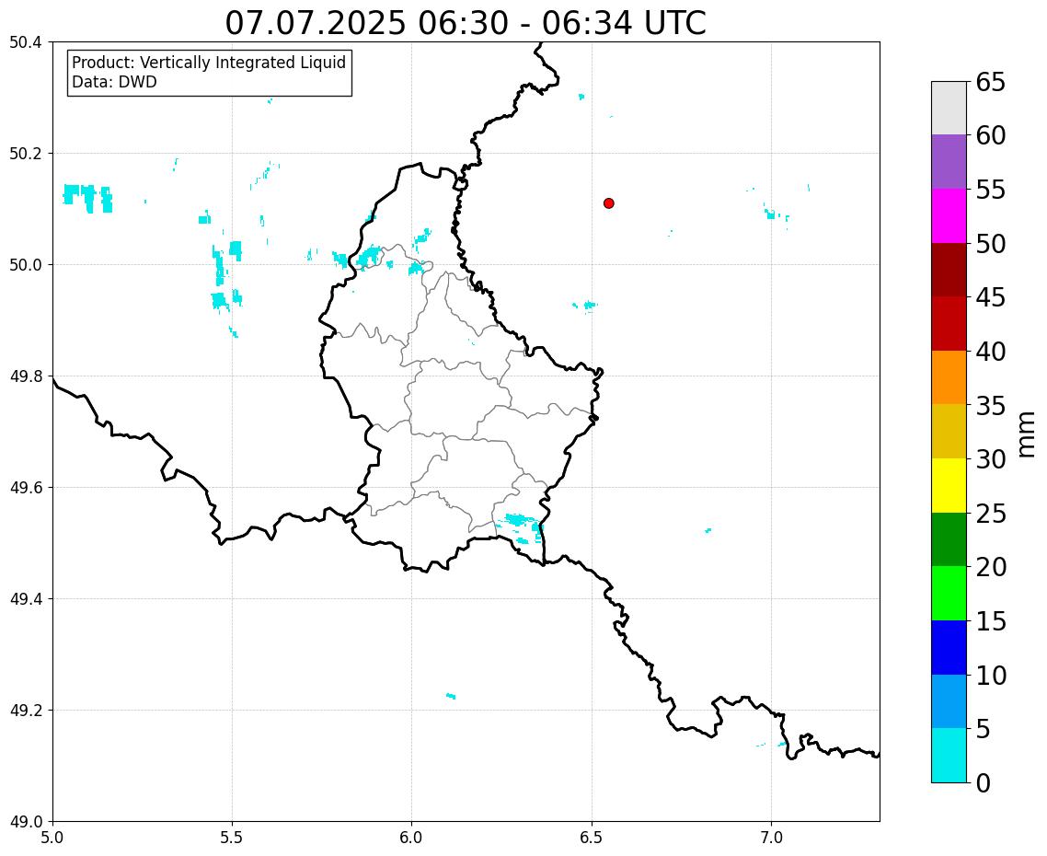Click the 35 colorbar tick label
Screen dimensions: 1047x856
click(x=990, y=406)
